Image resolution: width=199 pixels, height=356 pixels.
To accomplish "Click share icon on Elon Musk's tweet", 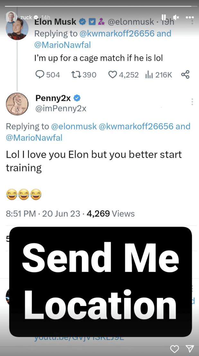I will tap(185, 75).
